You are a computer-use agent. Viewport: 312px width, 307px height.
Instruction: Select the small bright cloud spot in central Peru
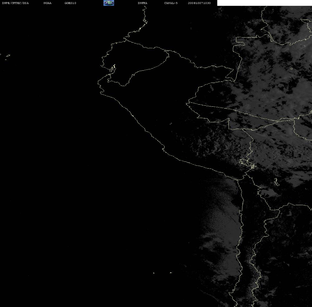[x=171, y=124]
